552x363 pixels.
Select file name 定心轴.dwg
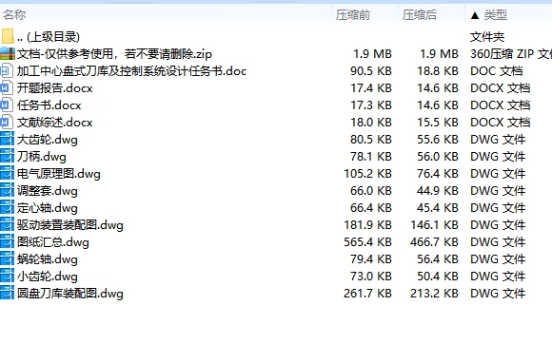(48, 208)
